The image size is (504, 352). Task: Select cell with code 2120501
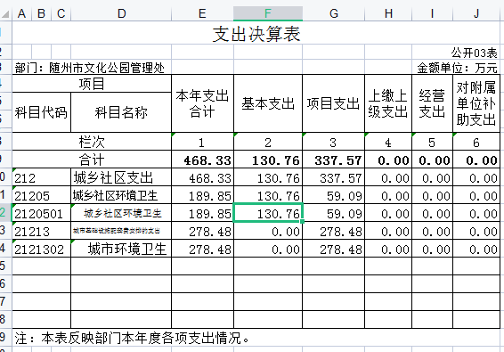[42, 214]
